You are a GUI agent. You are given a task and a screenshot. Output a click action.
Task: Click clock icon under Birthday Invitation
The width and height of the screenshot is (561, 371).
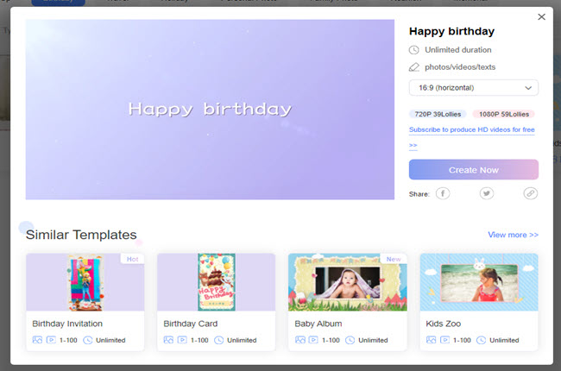[88, 340]
